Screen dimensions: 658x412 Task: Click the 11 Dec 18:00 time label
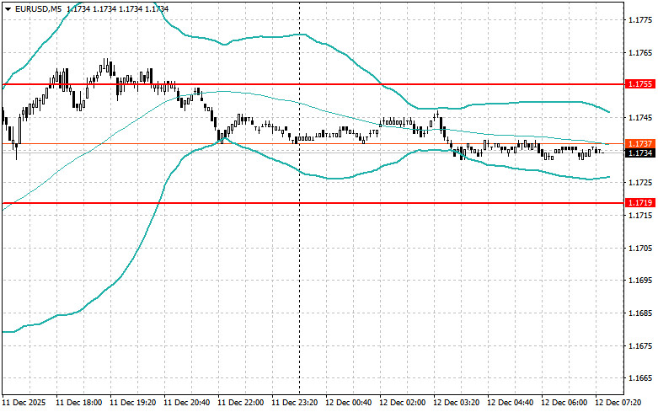coord(78,403)
